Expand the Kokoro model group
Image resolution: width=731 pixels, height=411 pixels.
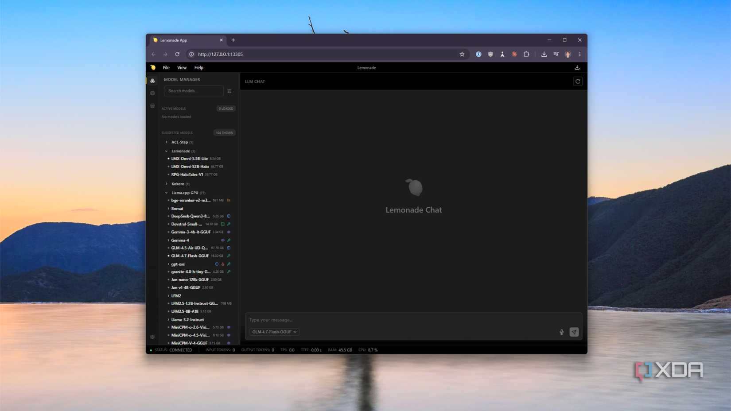click(167, 184)
